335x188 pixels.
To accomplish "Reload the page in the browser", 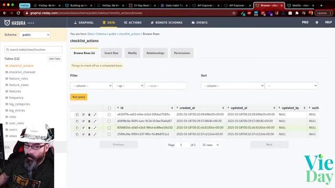I will tap(18, 13).
